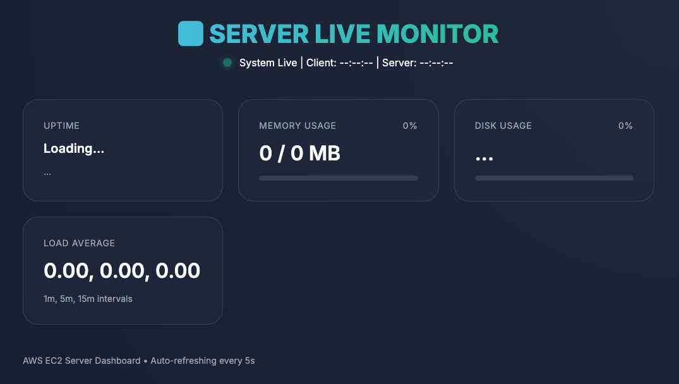
Task: Click the disk usage 0% indicator
Action: click(625, 126)
